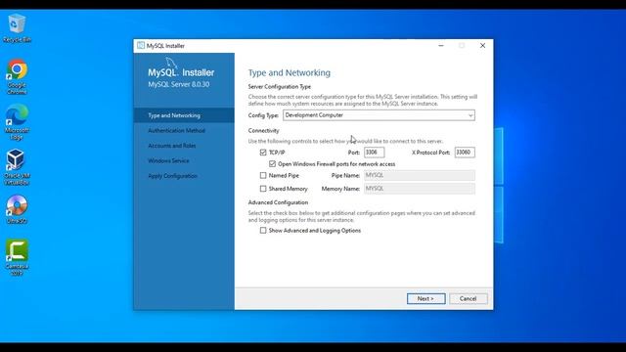Click the MySQL Server 8.0.30 text
This screenshot has height=352, width=626.
coord(178,85)
